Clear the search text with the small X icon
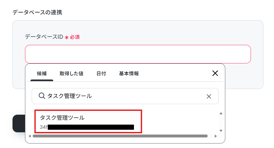The width and height of the screenshot is (274, 148). click(x=209, y=96)
